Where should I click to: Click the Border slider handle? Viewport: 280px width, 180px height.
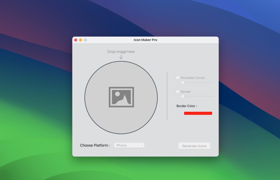[183, 96]
